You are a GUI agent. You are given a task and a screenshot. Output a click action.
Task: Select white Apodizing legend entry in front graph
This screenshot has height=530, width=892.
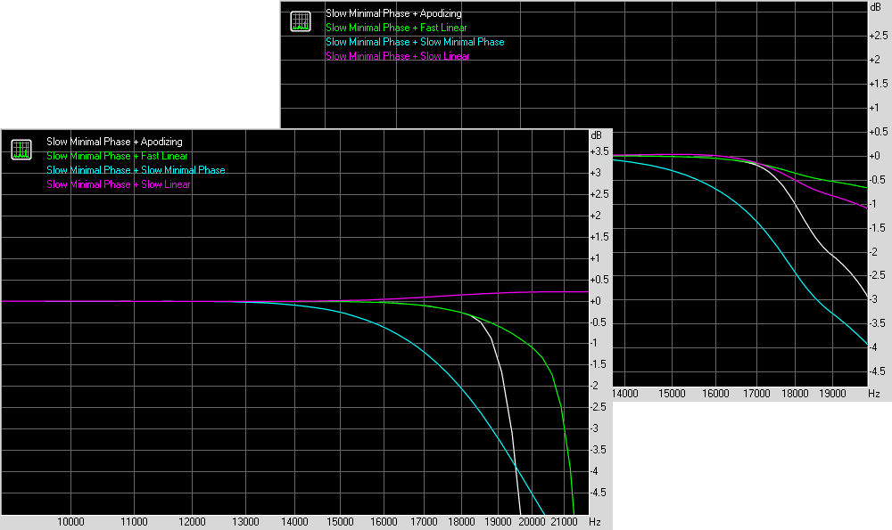[114, 142]
